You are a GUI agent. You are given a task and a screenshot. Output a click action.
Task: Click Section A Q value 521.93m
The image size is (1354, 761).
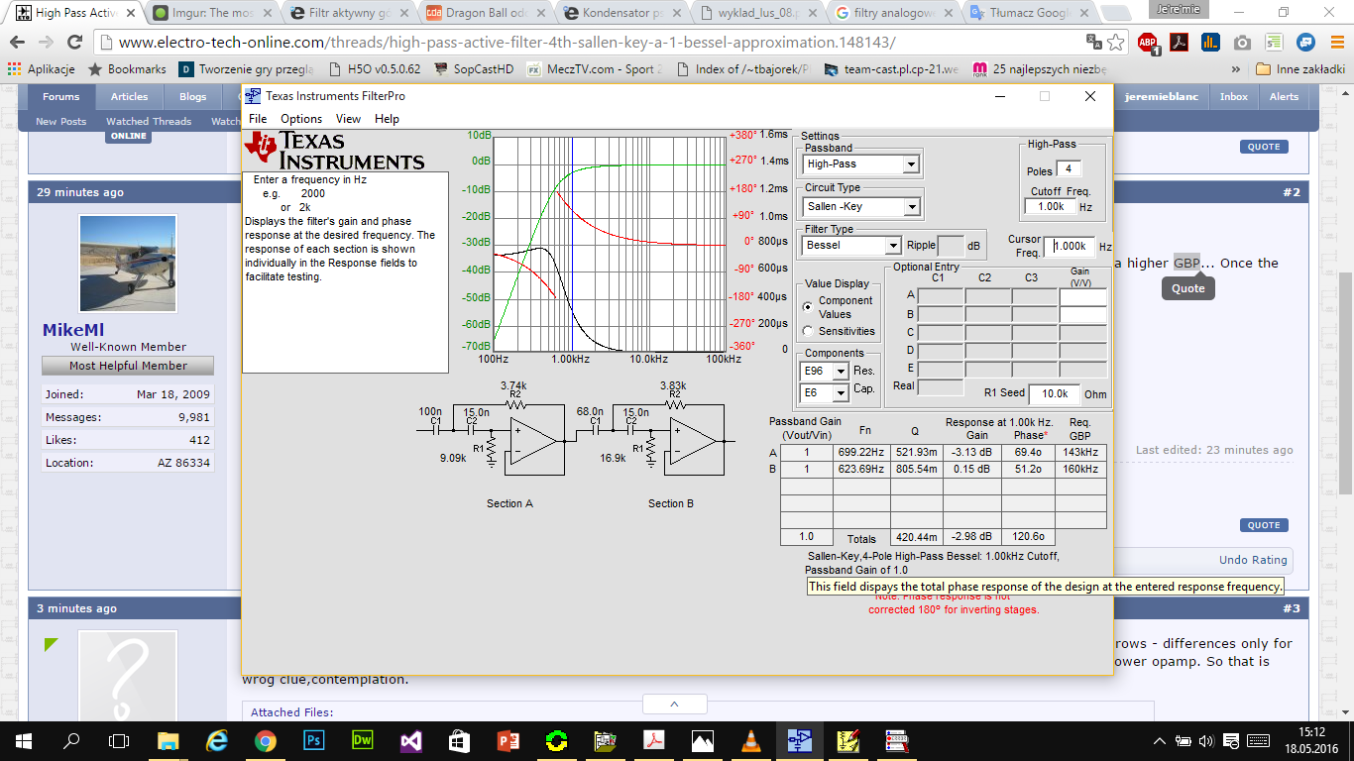coord(917,452)
